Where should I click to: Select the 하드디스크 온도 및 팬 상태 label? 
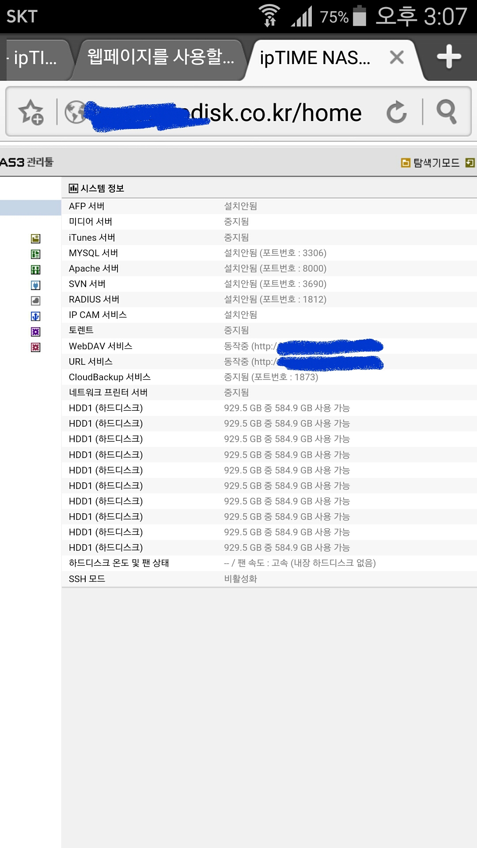tap(119, 563)
